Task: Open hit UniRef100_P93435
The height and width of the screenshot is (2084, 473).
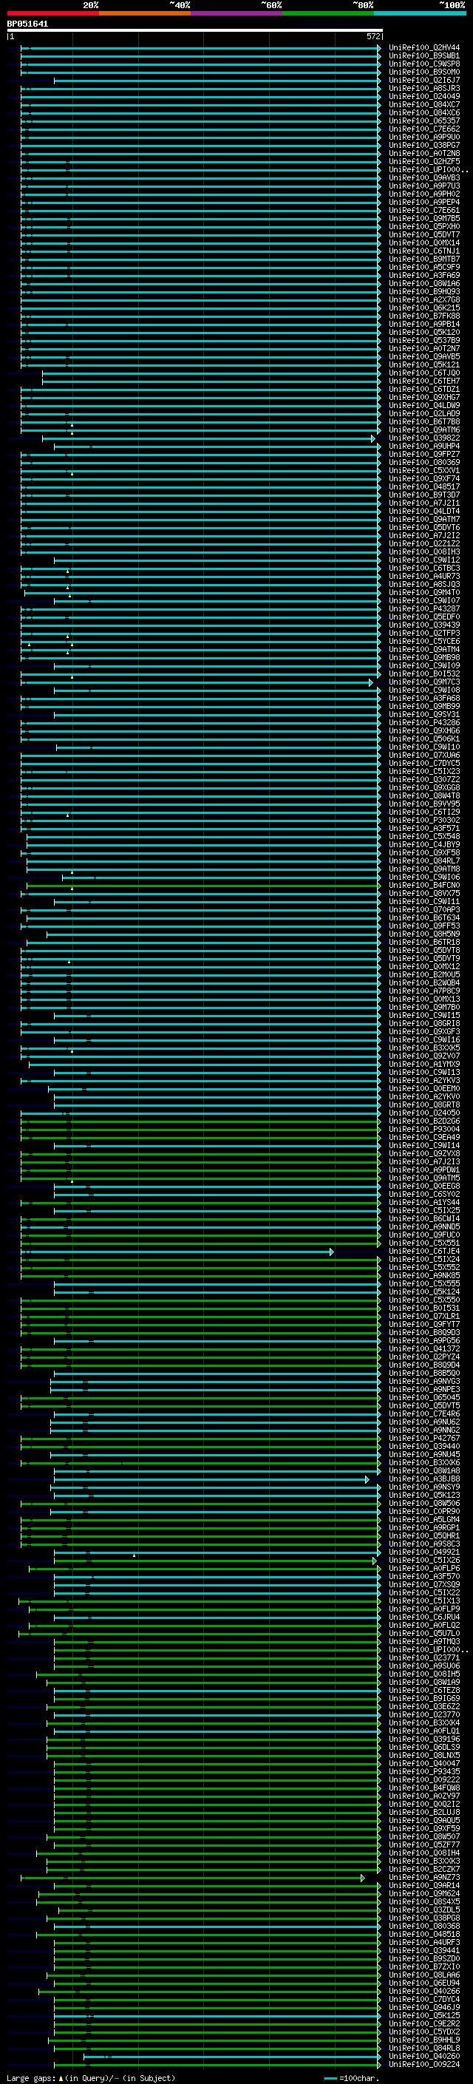Action: (424, 1772)
